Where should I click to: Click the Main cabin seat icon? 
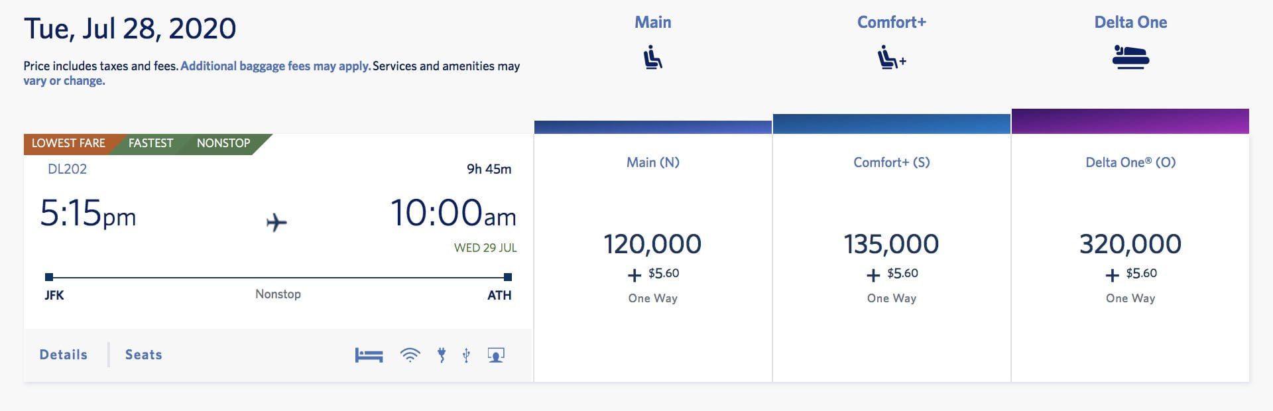[x=652, y=58]
